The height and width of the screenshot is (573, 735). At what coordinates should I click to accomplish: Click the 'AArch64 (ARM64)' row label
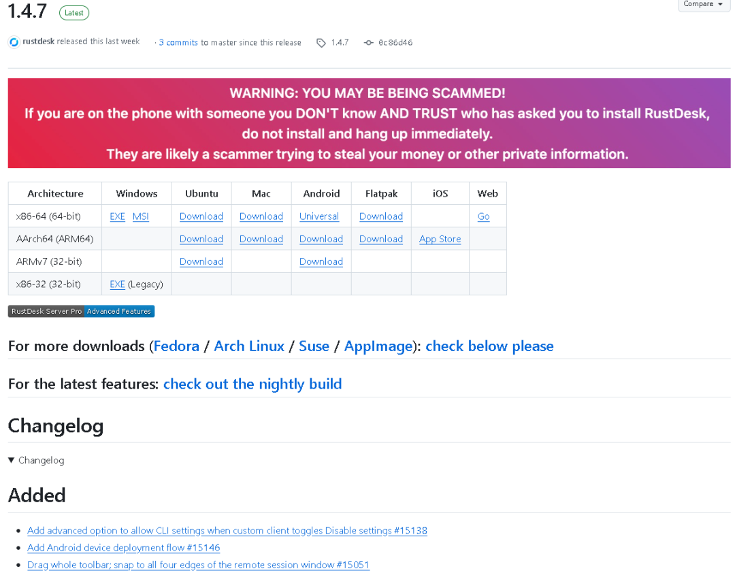pyautogui.click(x=55, y=239)
